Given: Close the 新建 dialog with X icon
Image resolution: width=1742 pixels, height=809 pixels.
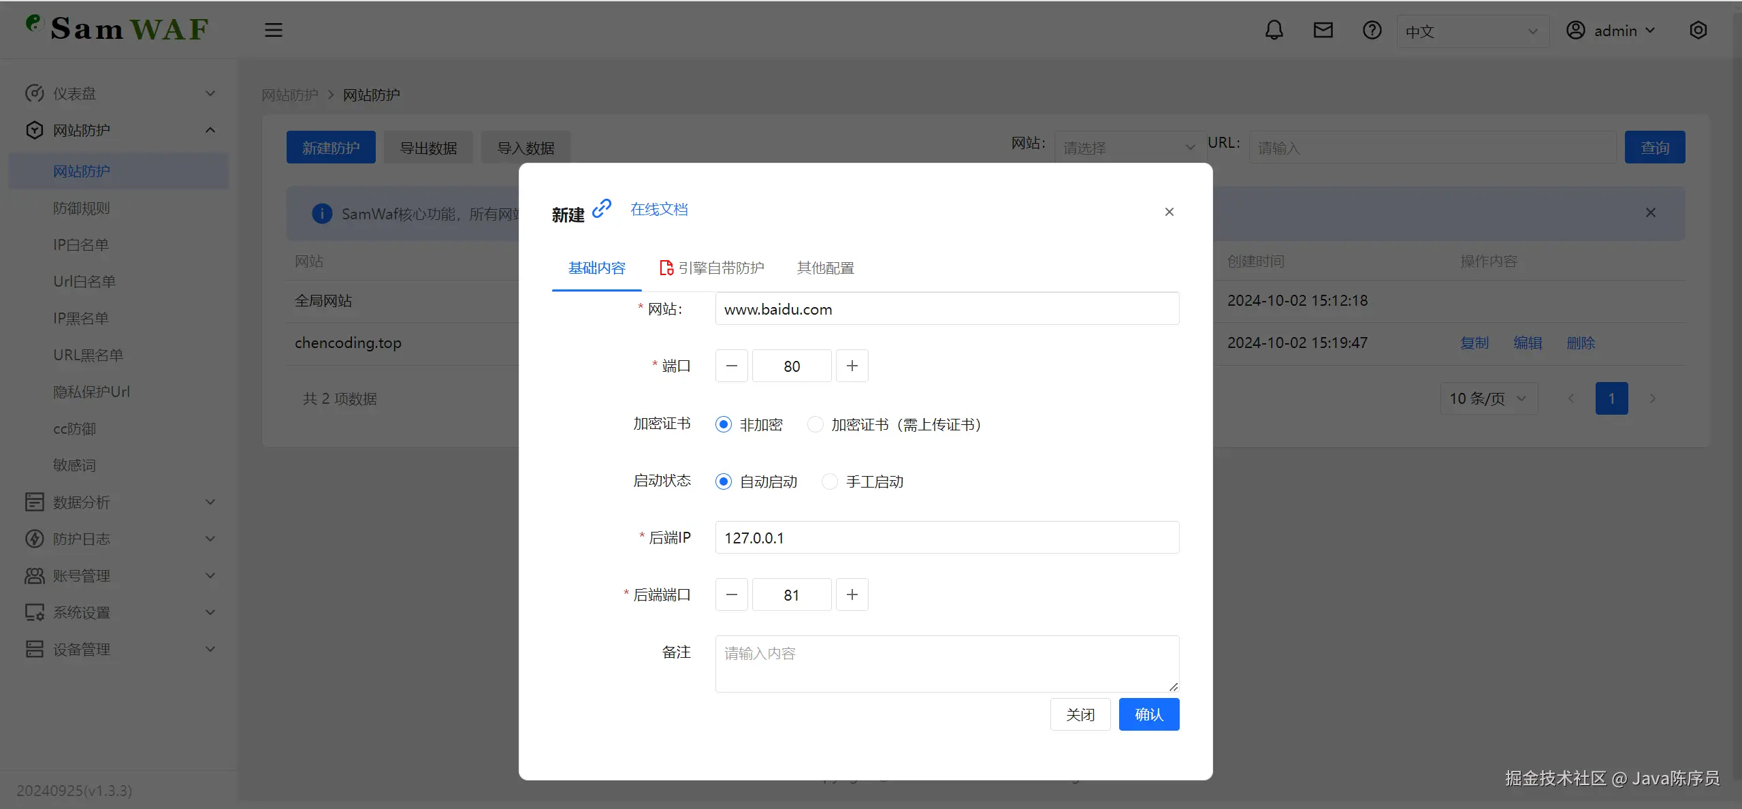Looking at the screenshot, I should click(1169, 212).
